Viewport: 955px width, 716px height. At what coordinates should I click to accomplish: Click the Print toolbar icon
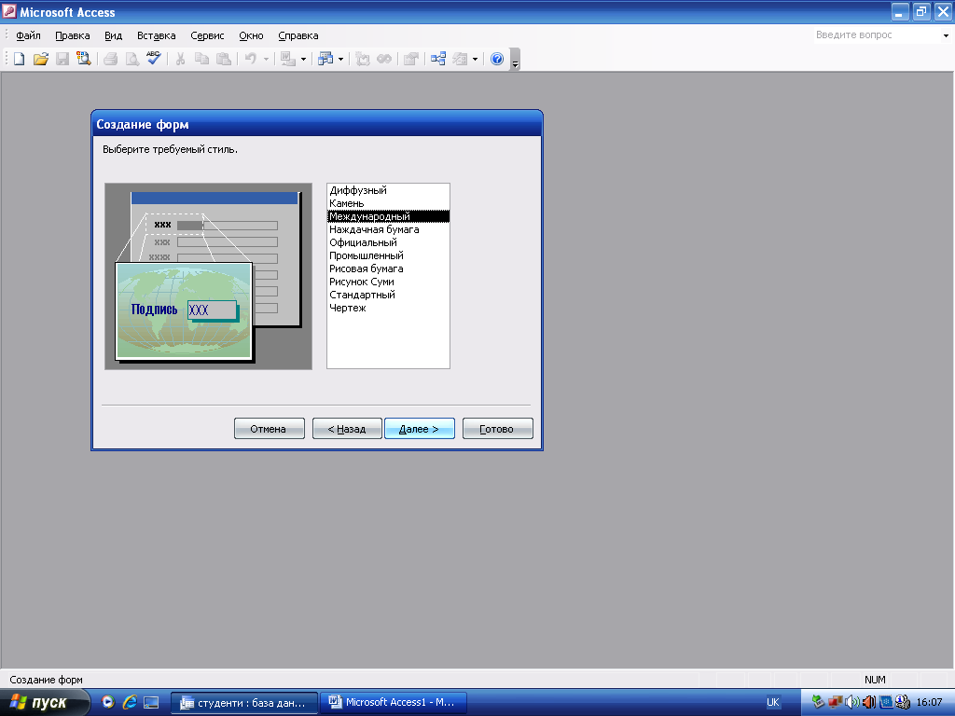[110, 59]
